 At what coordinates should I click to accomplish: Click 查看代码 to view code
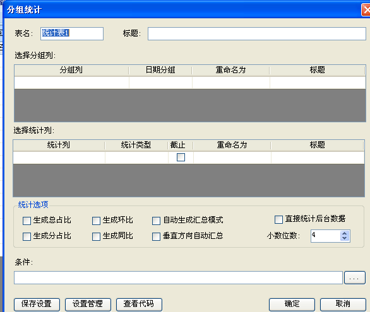(x=139, y=304)
